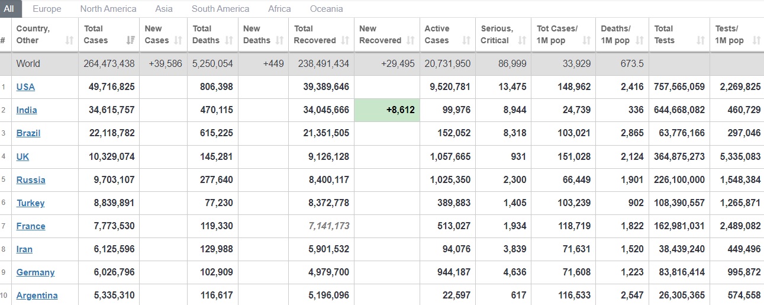This screenshot has width=764, height=305.
Task: Show the South America tab
Action: point(220,9)
